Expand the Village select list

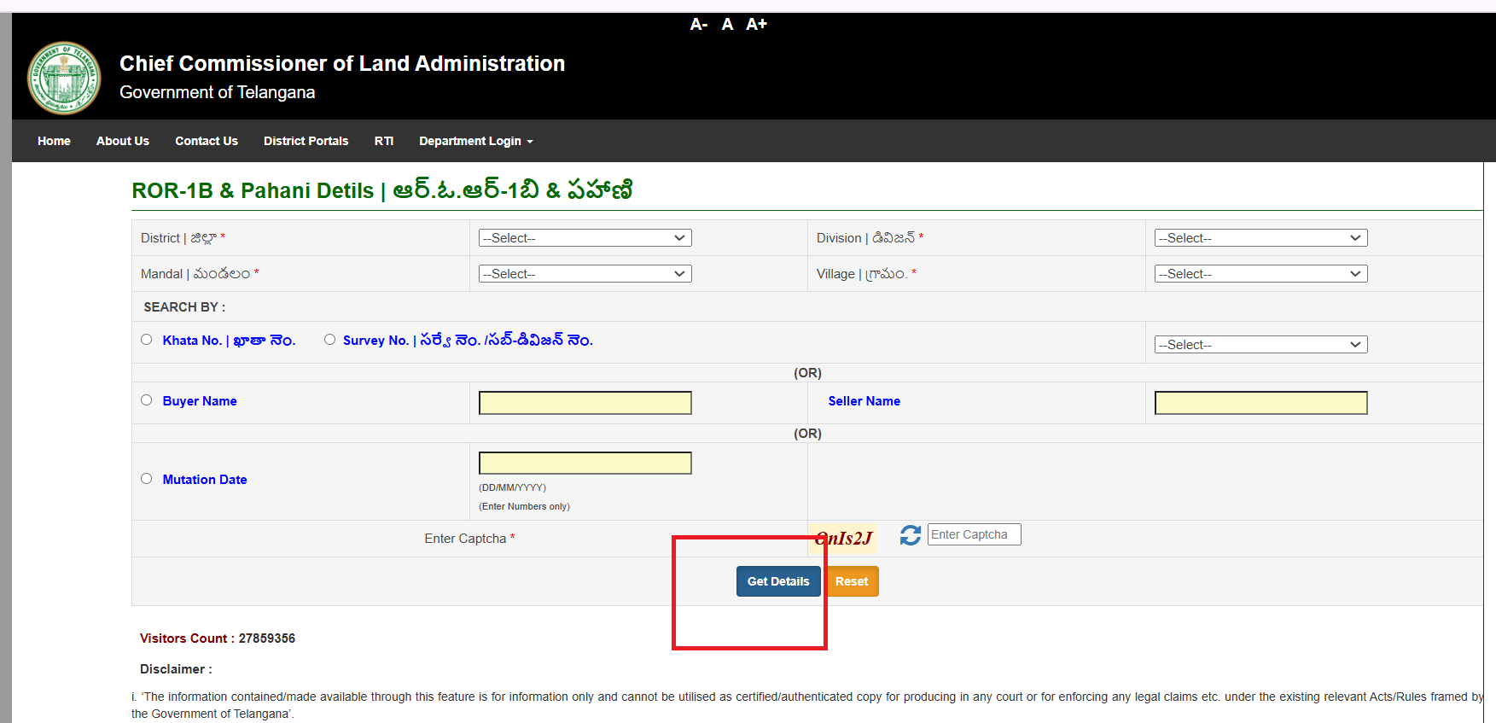point(1260,274)
